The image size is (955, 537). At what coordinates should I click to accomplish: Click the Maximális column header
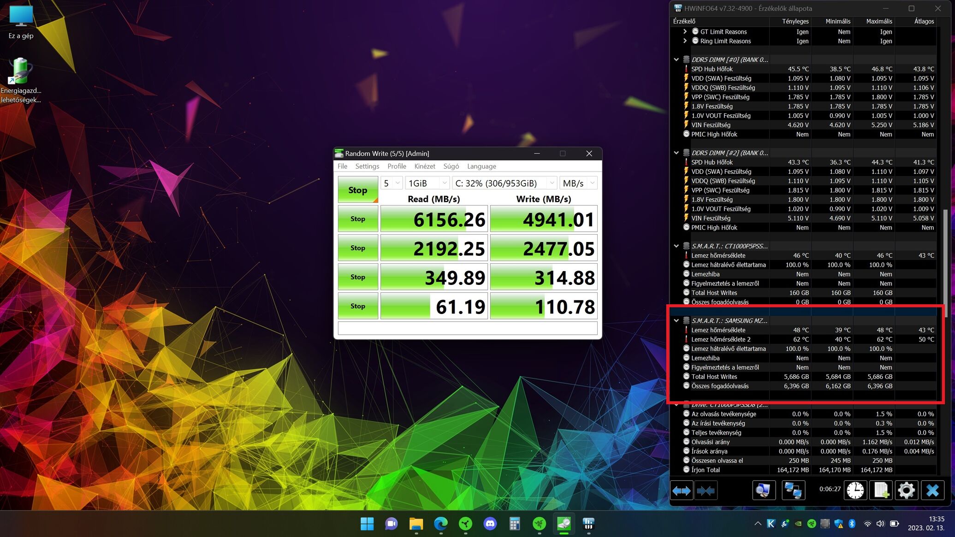click(x=879, y=21)
